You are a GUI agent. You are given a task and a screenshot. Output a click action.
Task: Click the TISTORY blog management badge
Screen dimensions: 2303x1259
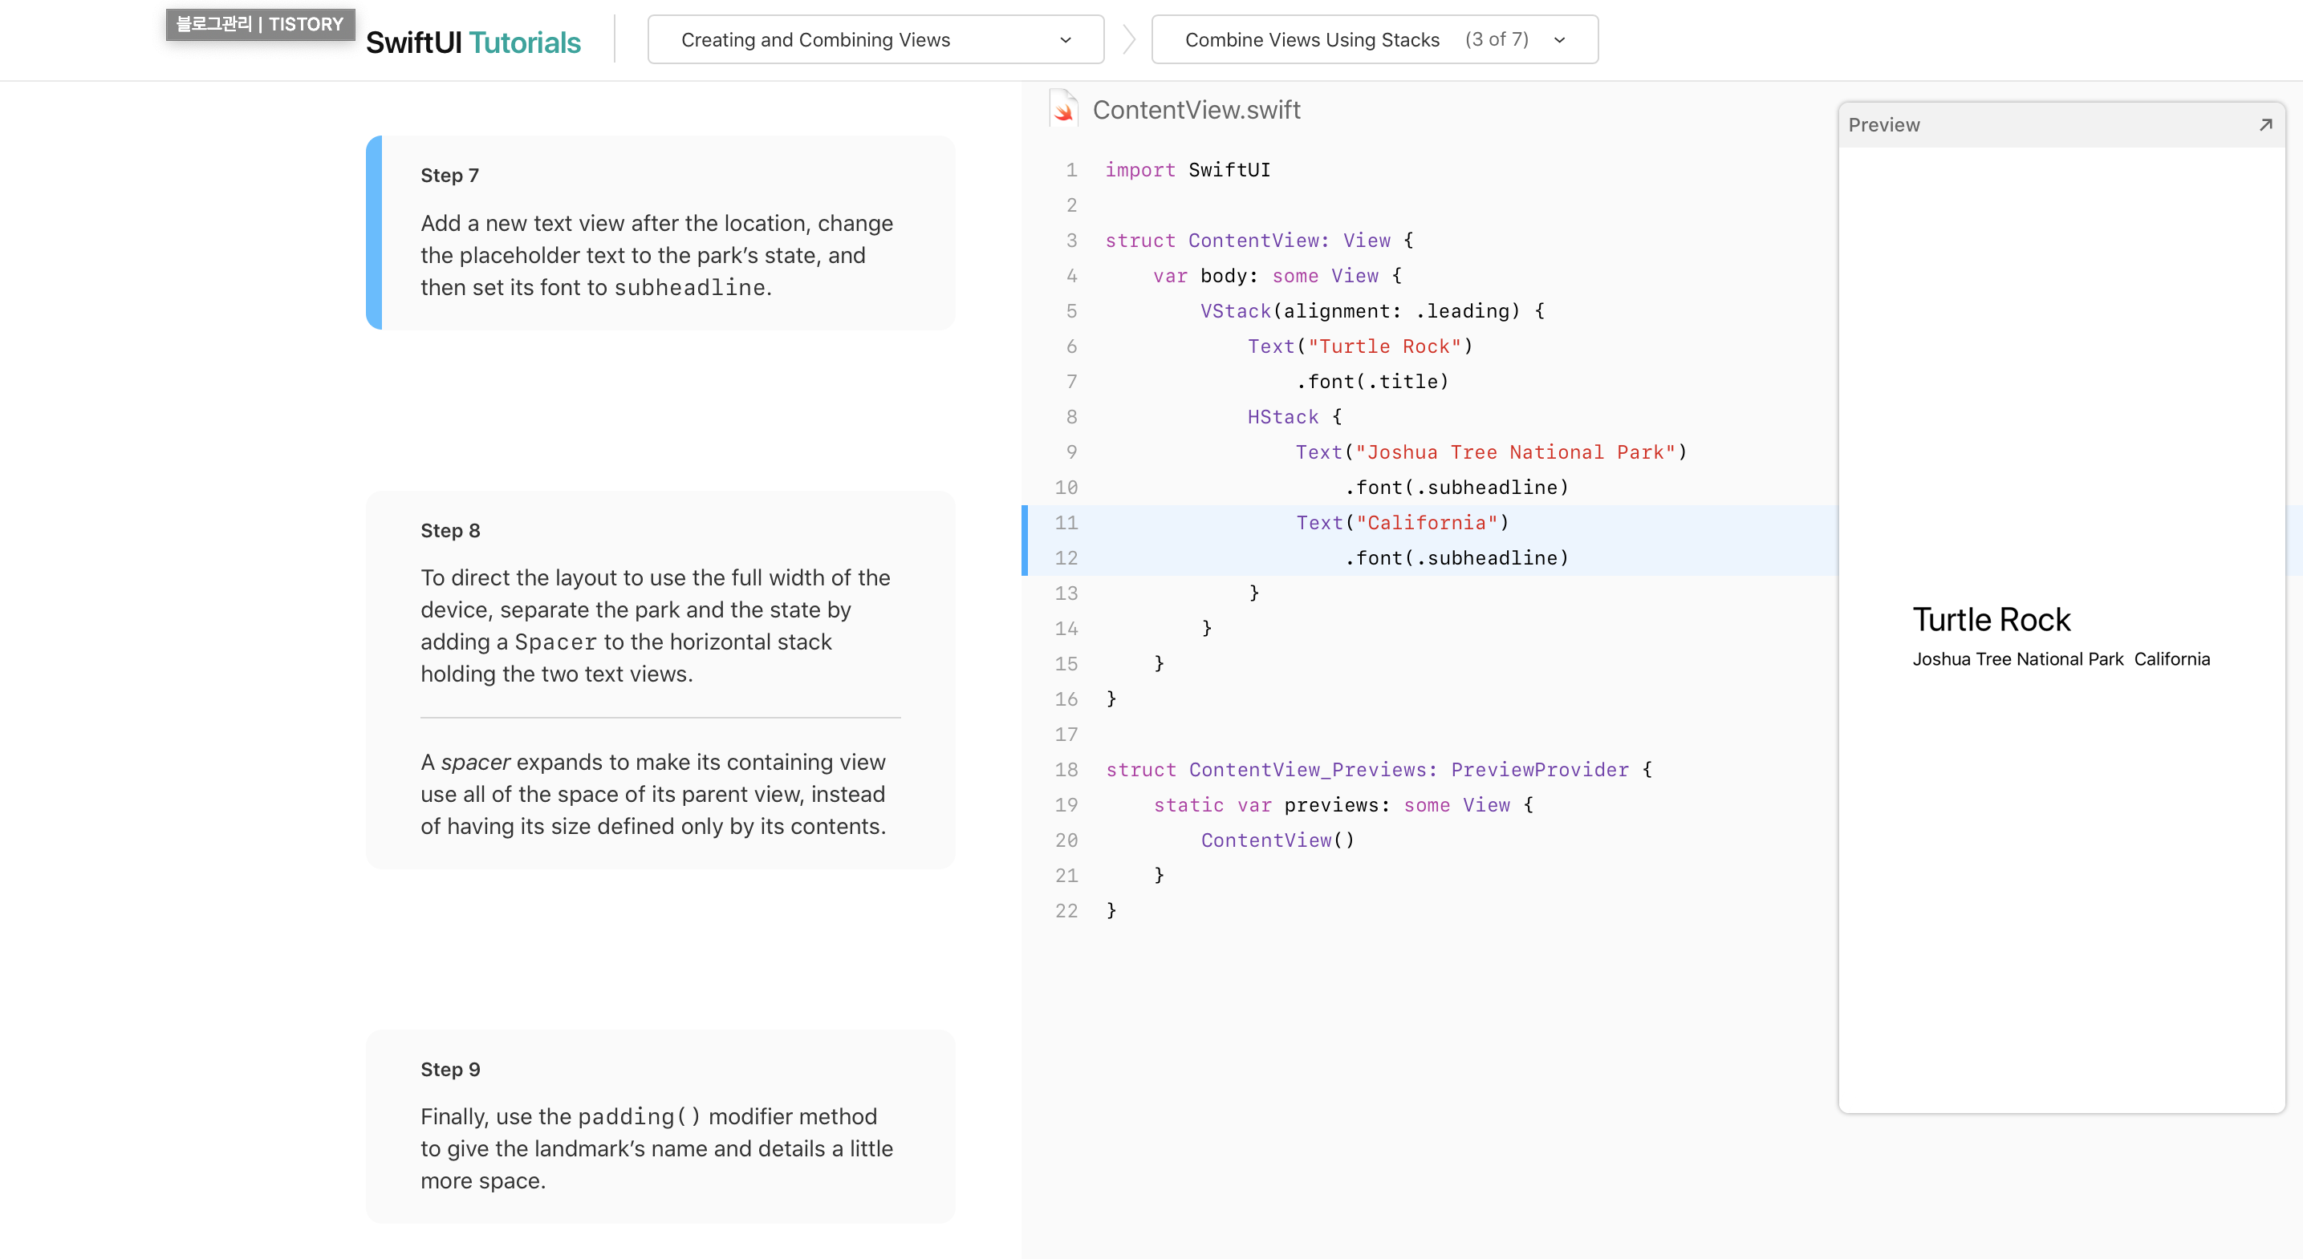tap(260, 24)
